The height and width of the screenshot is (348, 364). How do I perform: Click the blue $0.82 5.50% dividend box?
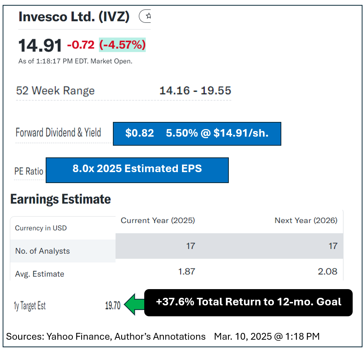click(197, 133)
